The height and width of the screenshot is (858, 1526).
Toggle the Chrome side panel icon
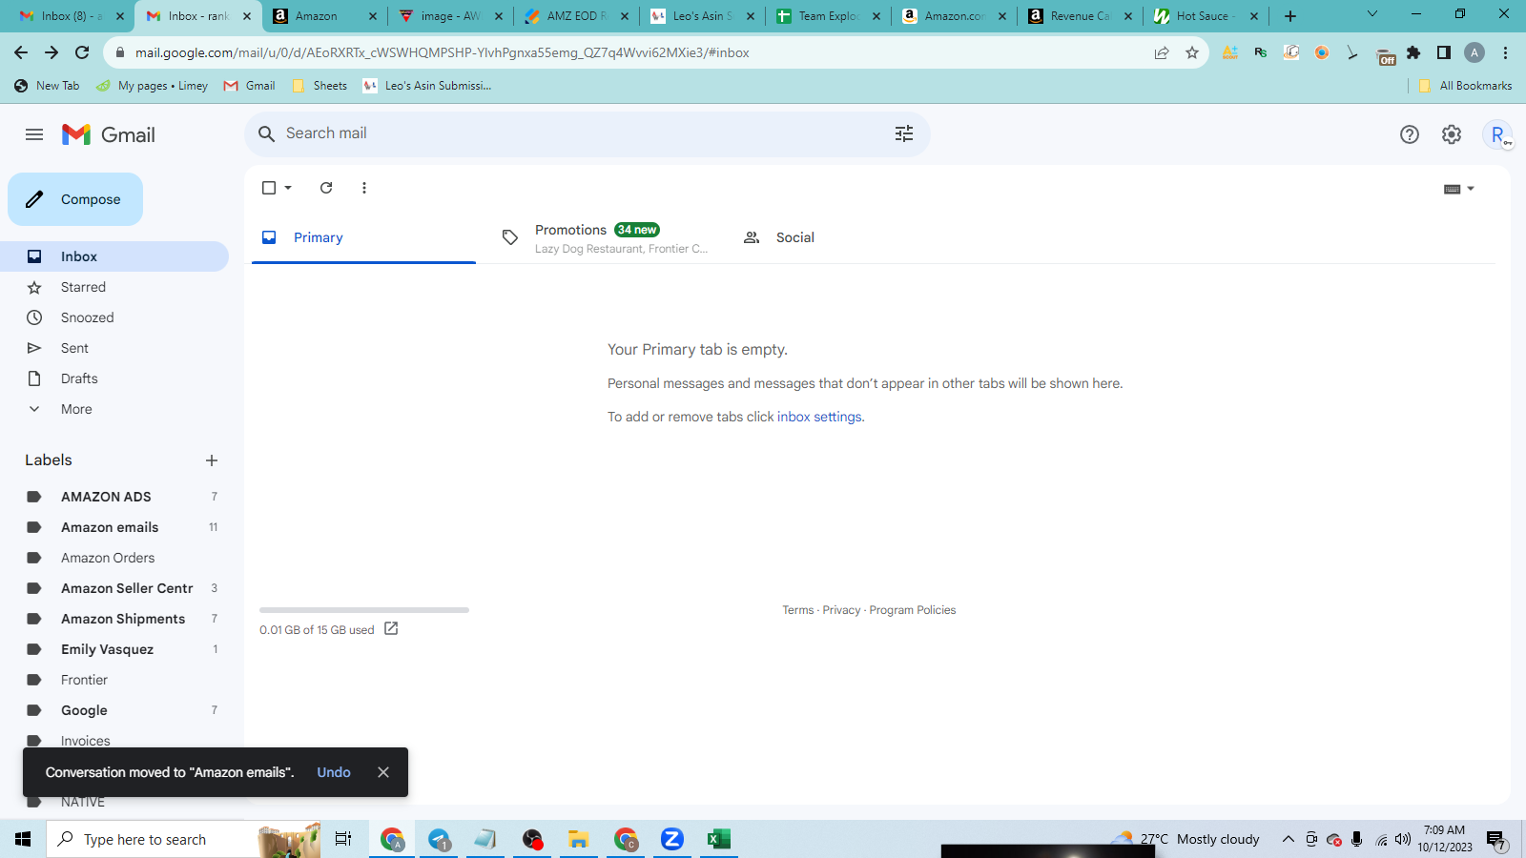1444,52
